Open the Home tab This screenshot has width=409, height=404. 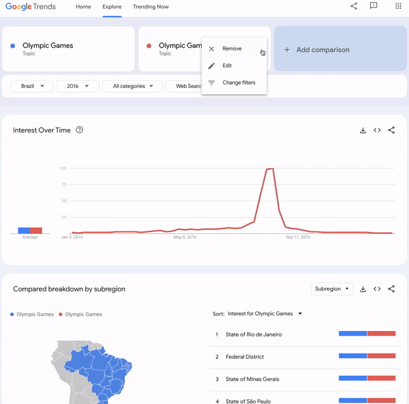[x=83, y=7]
